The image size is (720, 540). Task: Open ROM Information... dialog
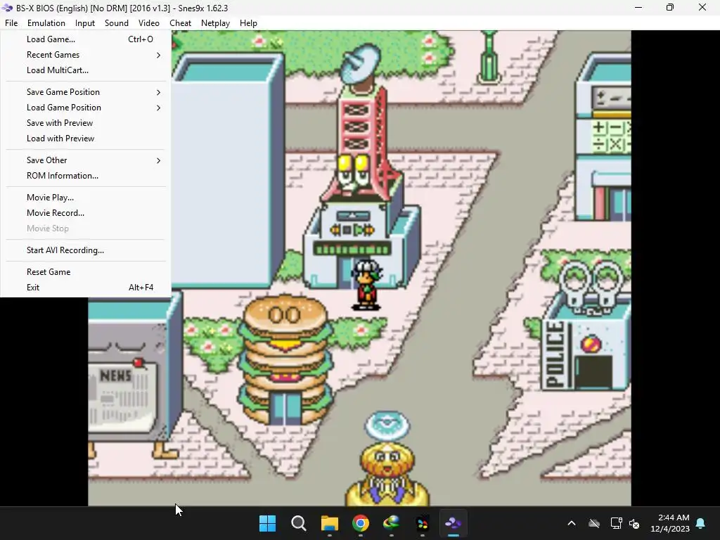[86, 176]
